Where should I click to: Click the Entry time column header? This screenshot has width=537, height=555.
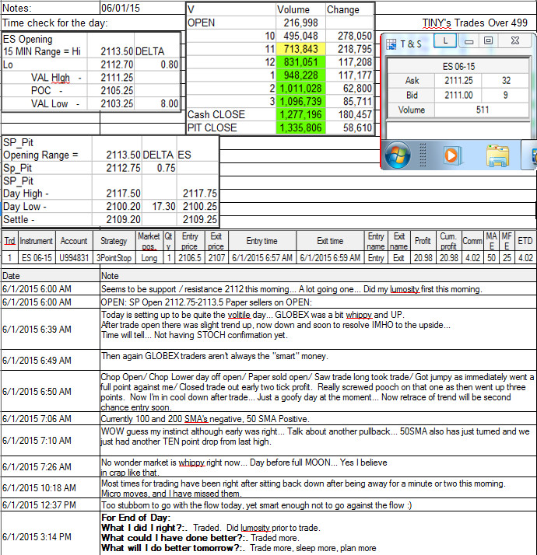tap(261, 241)
